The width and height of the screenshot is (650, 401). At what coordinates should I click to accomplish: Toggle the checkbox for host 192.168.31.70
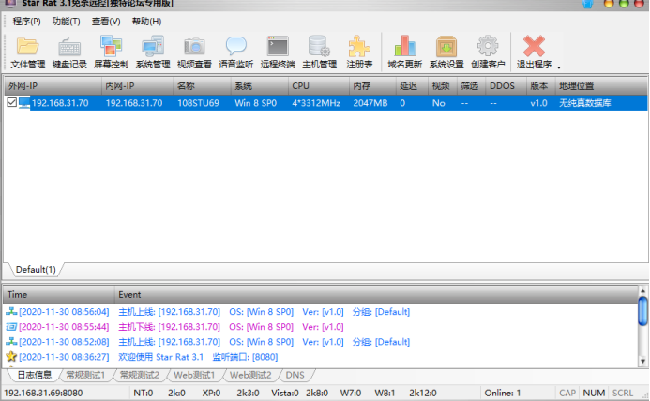coord(11,102)
